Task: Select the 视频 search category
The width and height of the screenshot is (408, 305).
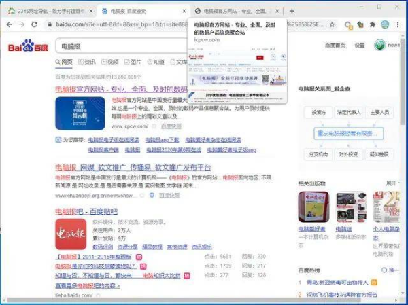Action: click(109, 62)
